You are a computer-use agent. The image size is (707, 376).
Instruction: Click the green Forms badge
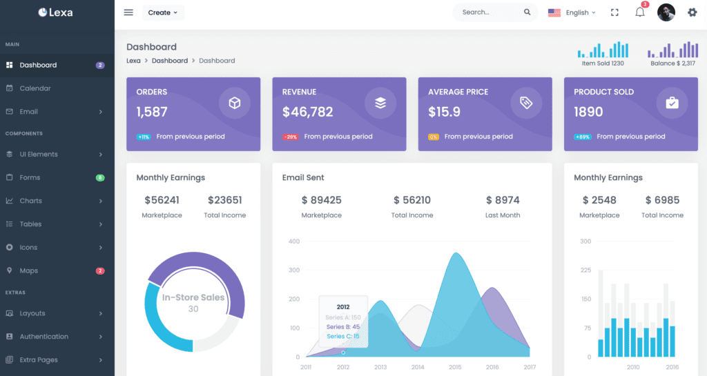pyautogui.click(x=100, y=178)
